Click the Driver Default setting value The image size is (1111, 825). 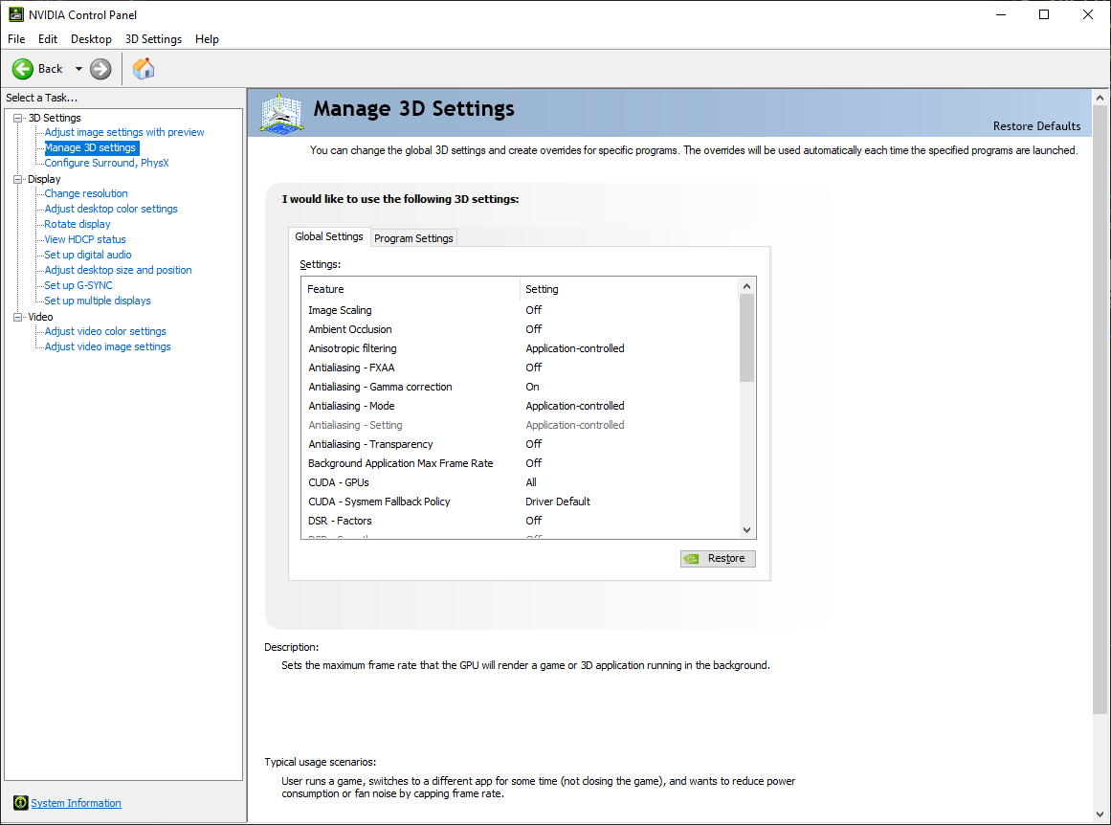[x=558, y=502]
